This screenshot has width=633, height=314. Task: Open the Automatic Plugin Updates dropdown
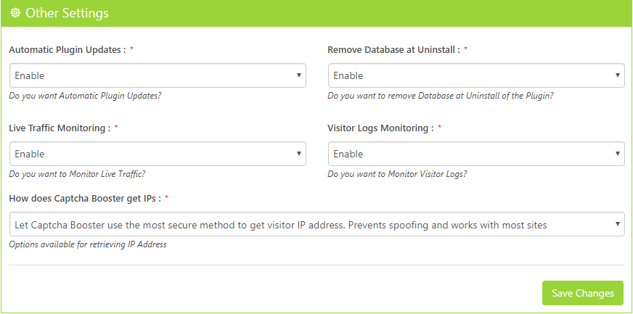(158, 75)
